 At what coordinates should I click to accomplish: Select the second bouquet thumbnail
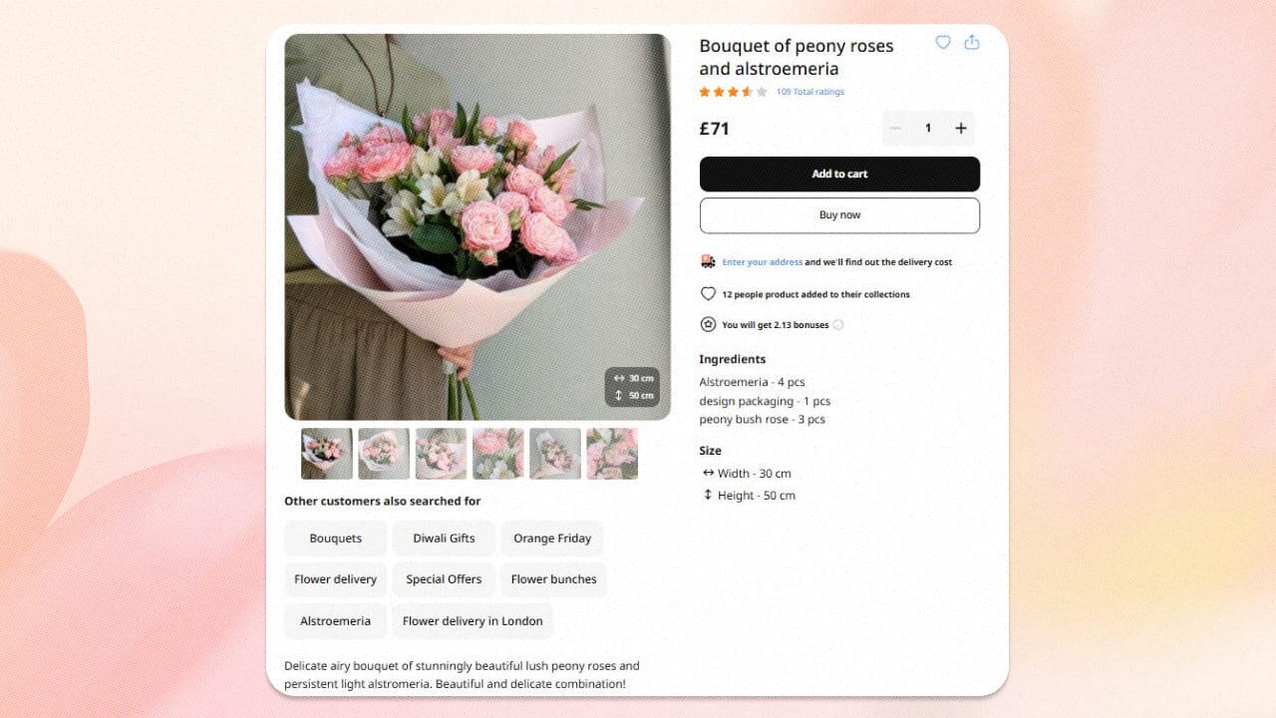pos(384,454)
